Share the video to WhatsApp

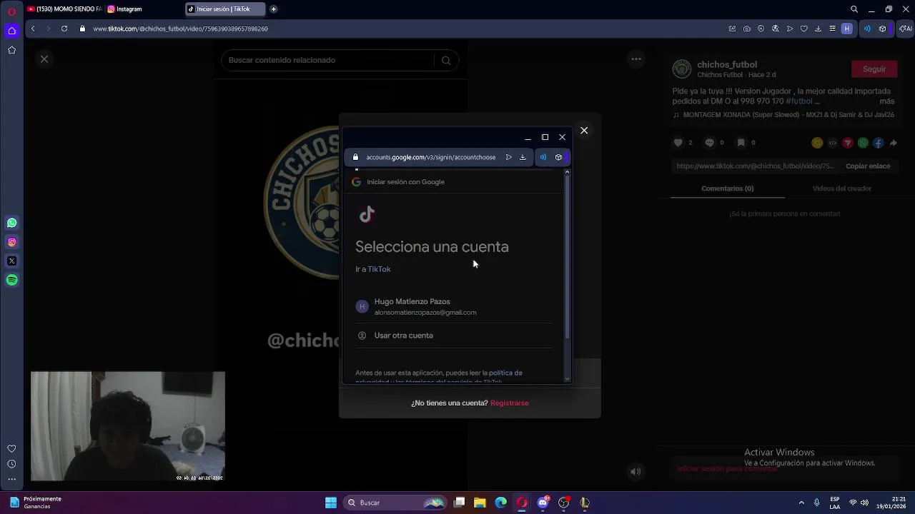click(x=863, y=143)
